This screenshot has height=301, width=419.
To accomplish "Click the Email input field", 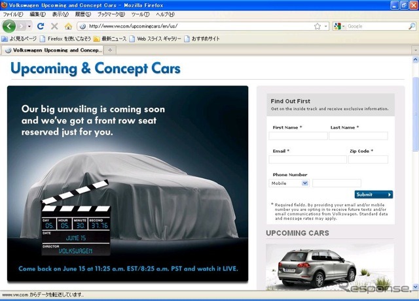I will tap(308, 159).
